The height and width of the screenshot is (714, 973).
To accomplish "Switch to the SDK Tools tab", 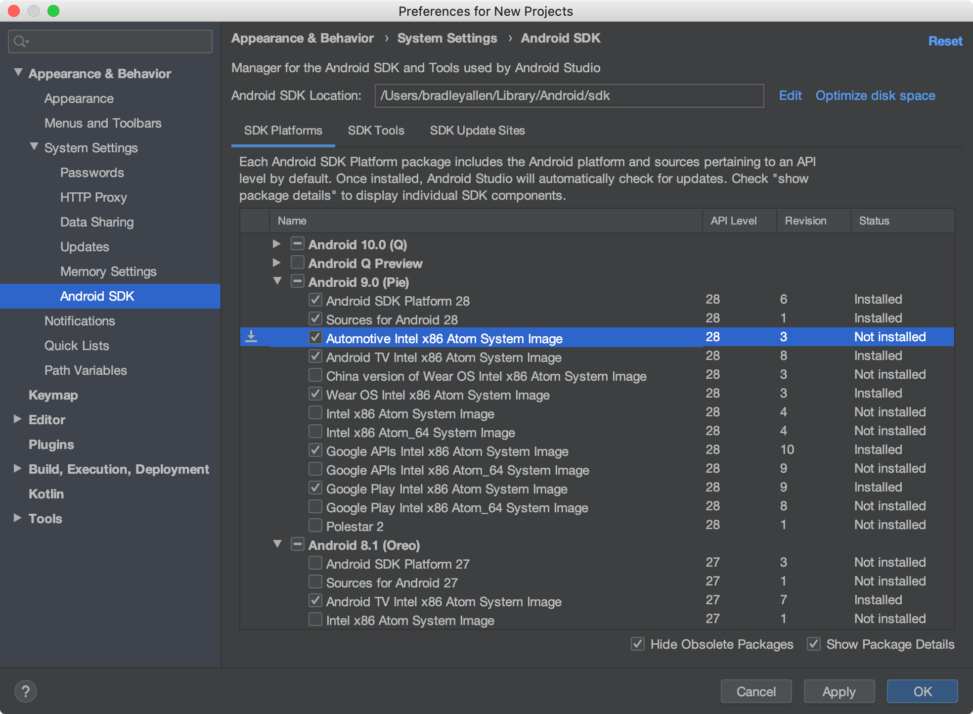I will point(376,131).
